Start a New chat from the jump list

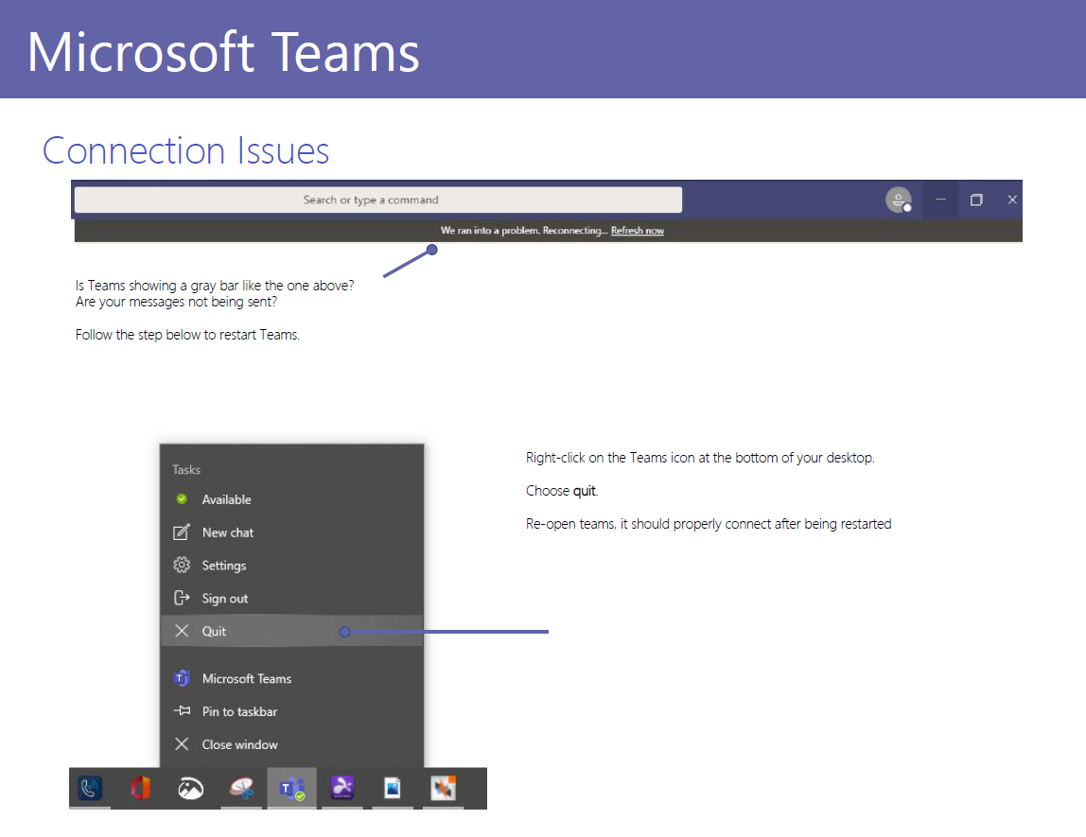click(291, 532)
